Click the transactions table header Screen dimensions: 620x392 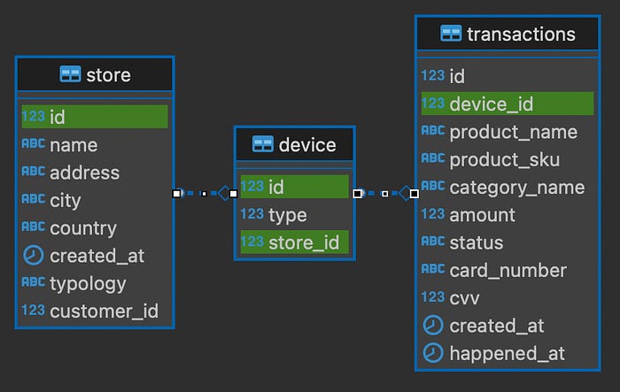[x=508, y=34]
